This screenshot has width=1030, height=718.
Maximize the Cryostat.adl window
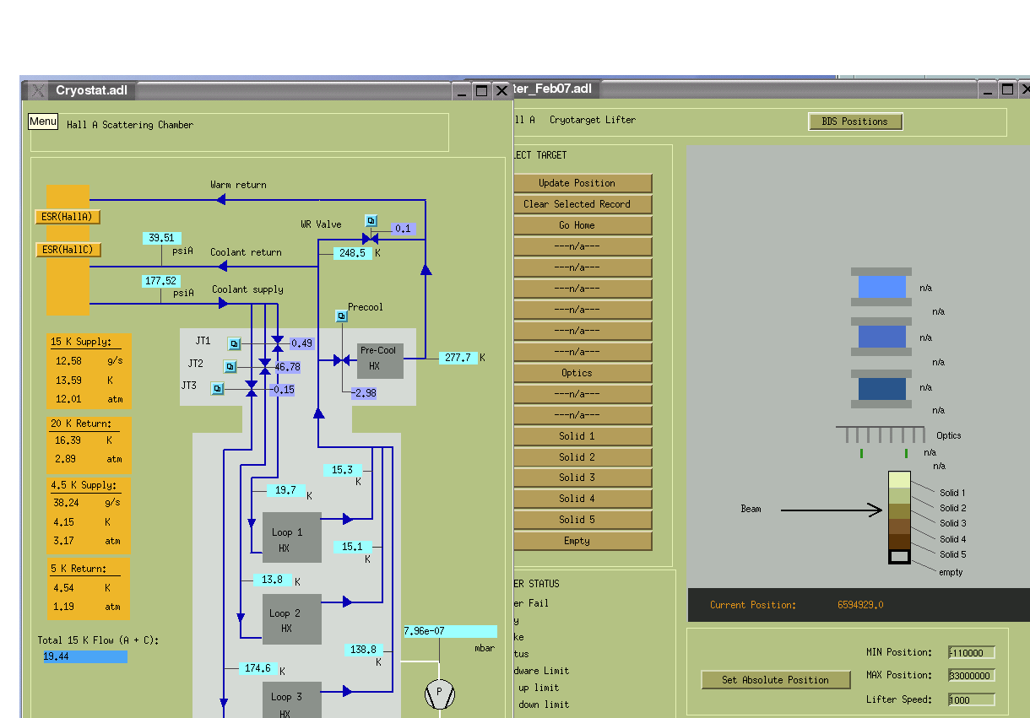[x=481, y=90]
